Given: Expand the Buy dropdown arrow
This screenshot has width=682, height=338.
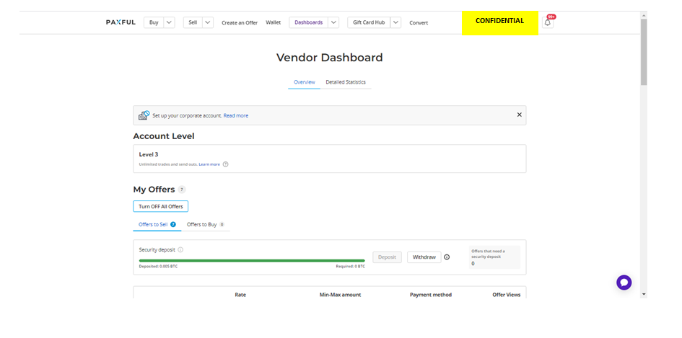Looking at the screenshot, I should point(170,22).
